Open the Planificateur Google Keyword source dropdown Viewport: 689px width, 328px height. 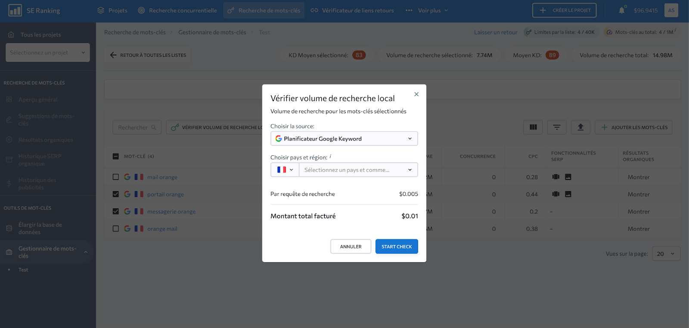click(x=344, y=139)
